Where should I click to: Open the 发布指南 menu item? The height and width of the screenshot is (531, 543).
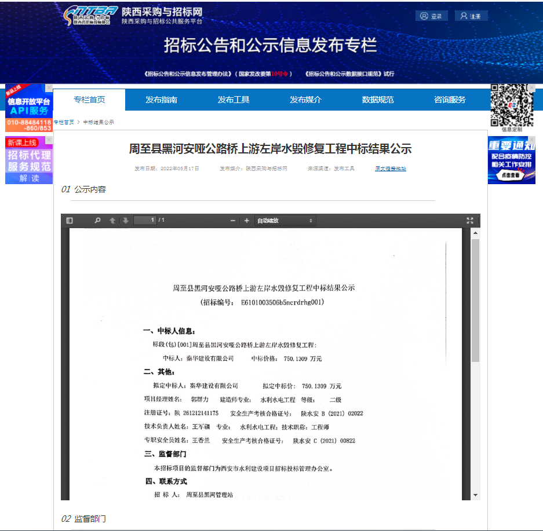[x=161, y=100]
